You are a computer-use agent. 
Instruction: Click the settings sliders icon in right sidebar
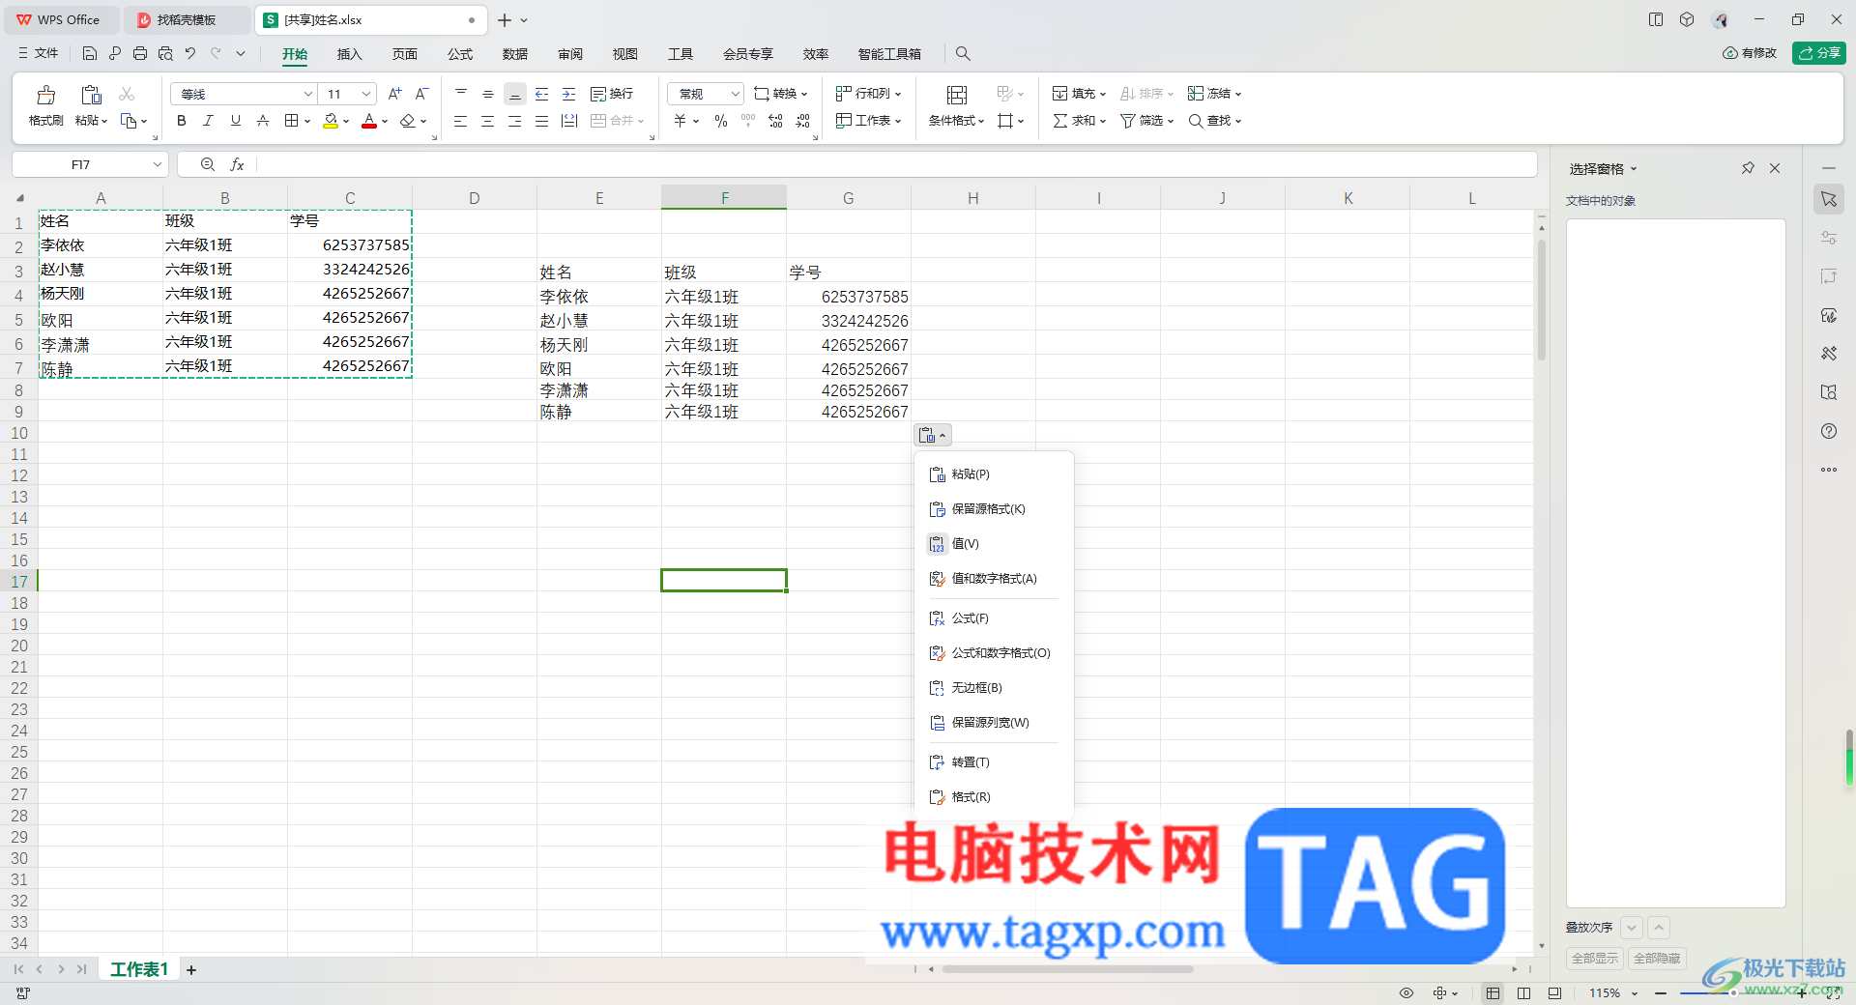(1829, 238)
